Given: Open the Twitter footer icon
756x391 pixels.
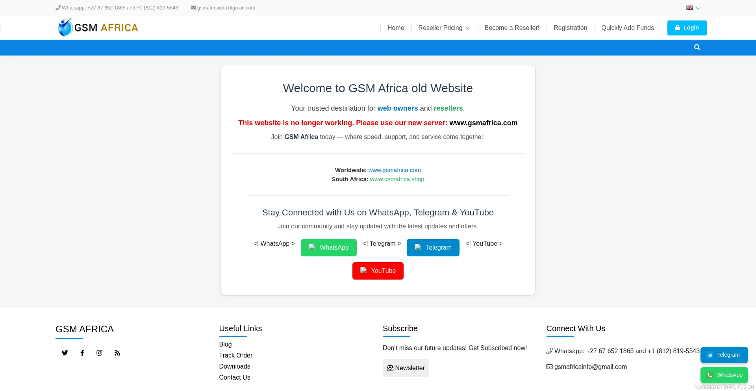Looking at the screenshot, I should [x=65, y=353].
